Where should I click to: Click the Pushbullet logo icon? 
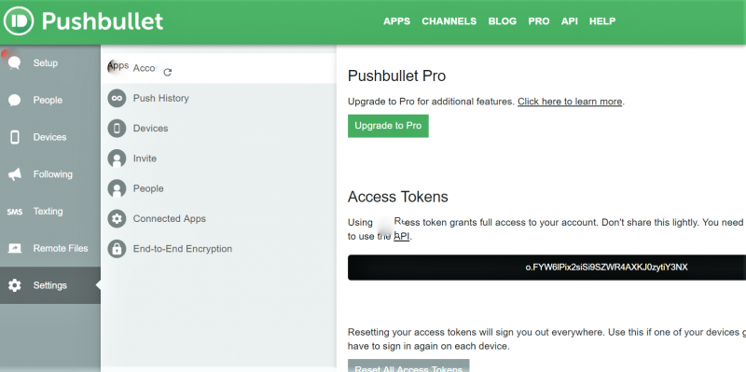(19, 21)
